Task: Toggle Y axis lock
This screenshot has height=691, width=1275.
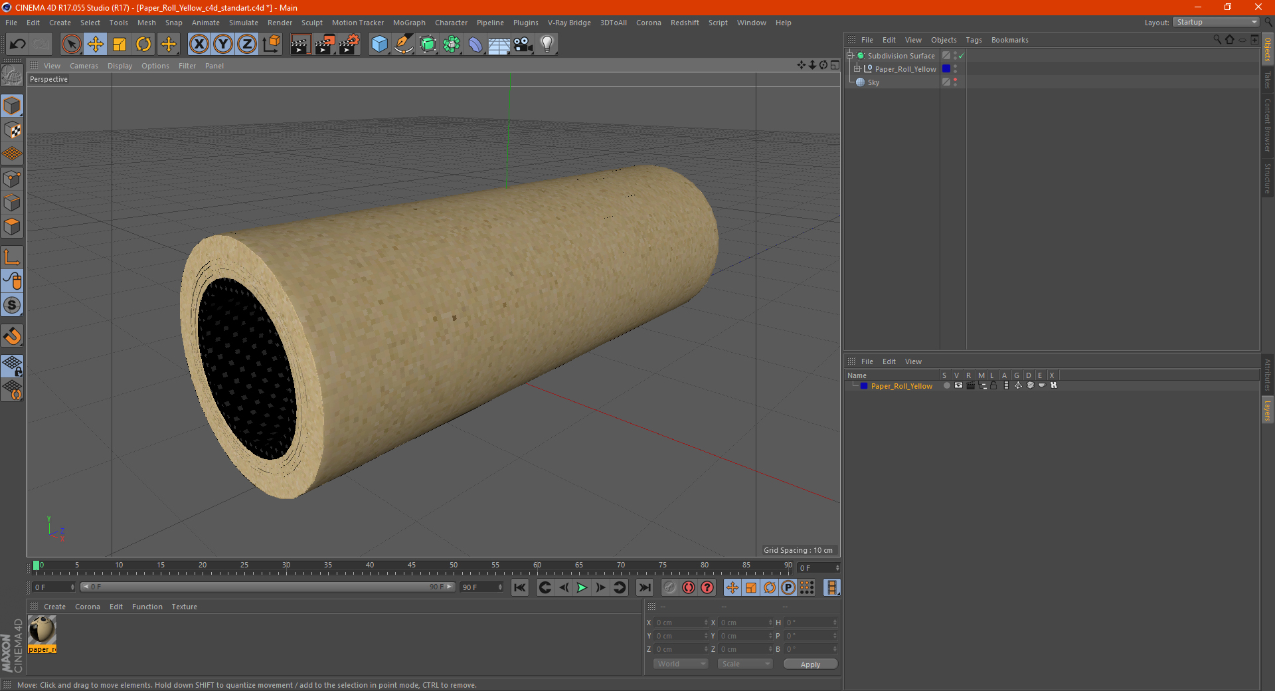Action: (x=223, y=45)
